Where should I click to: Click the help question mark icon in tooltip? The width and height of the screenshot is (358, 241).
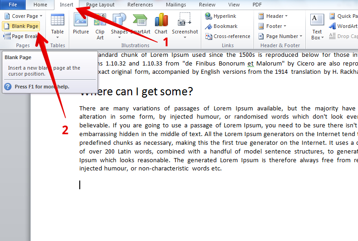[8, 87]
